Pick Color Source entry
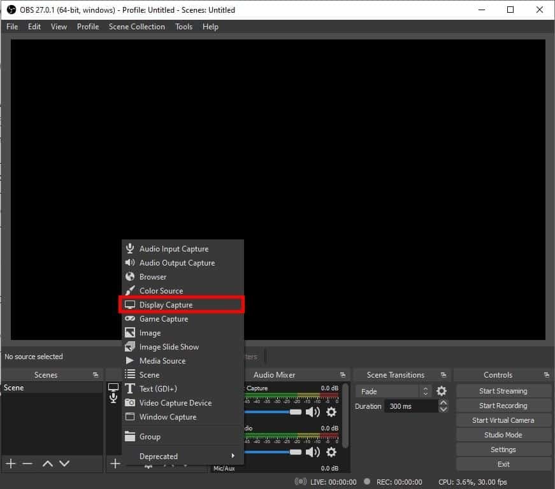Viewport: 555px width, 489px height. pyautogui.click(x=183, y=290)
